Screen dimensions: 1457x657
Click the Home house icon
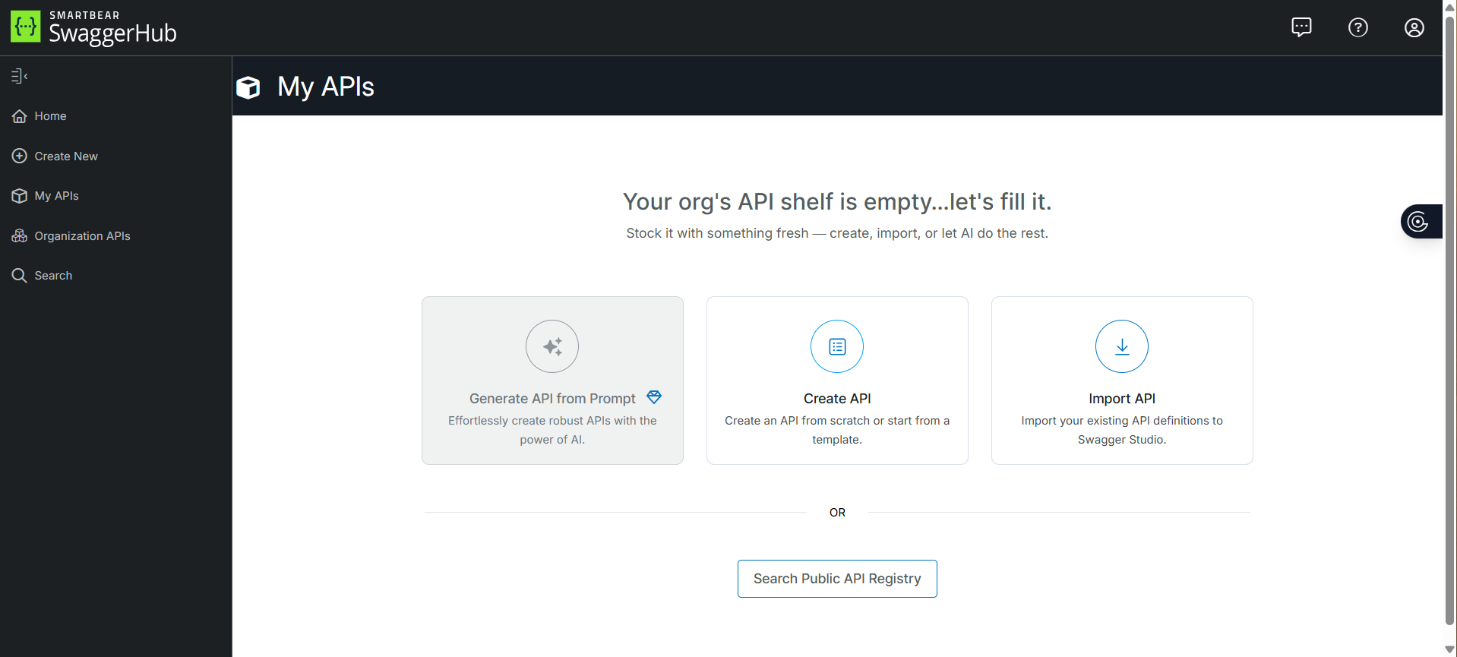click(x=19, y=116)
